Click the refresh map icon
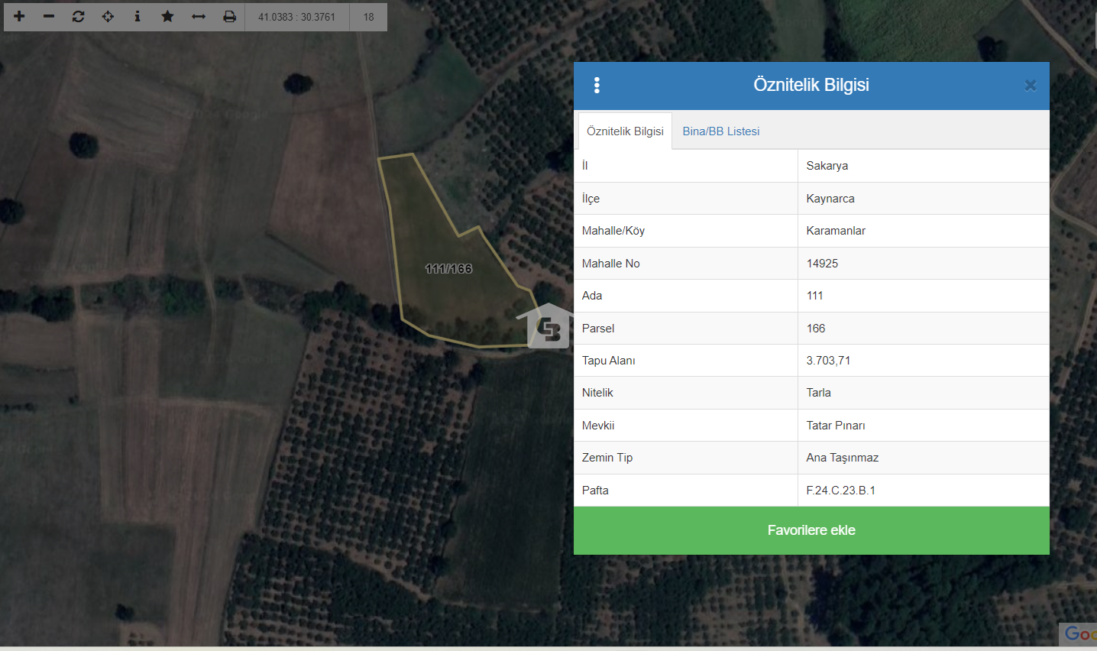This screenshot has width=1097, height=651. click(x=78, y=16)
